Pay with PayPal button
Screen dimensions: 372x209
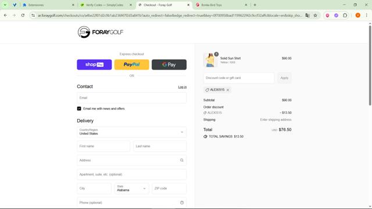click(132, 64)
